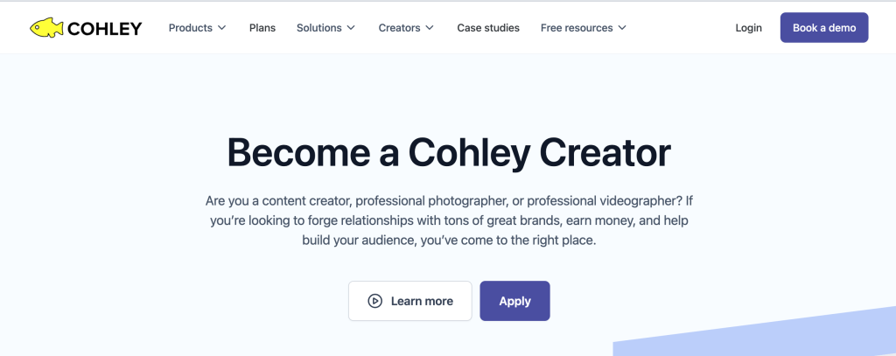Screen dimensions: 896x356
Task: Click the Login link
Action: click(748, 28)
